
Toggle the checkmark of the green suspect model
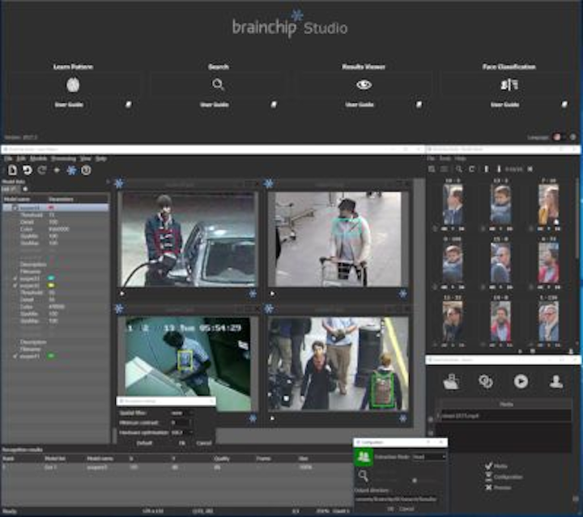pyautogui.click(x=15, y=356)
